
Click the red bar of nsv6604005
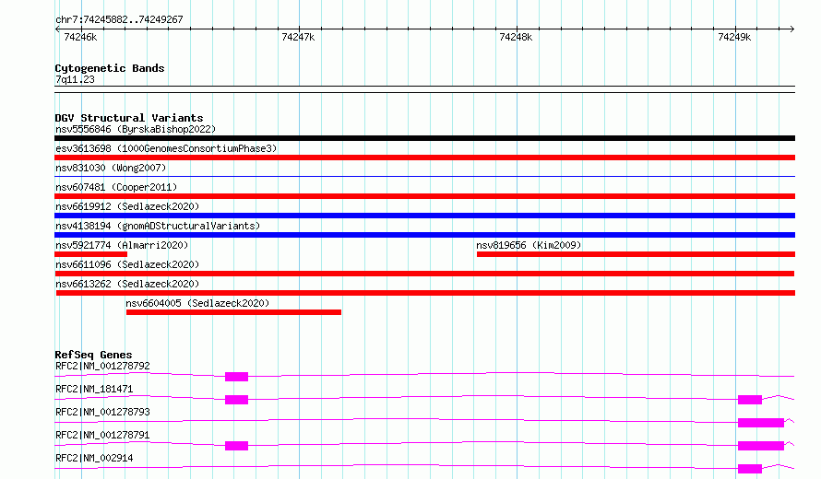pos(233,312)
